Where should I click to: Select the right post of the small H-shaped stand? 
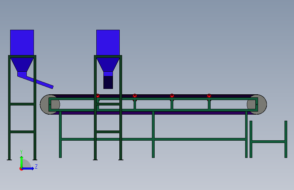tap(286, 139)
